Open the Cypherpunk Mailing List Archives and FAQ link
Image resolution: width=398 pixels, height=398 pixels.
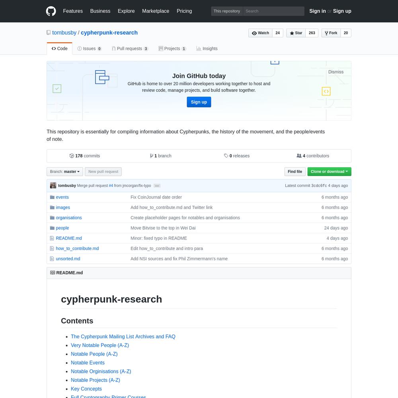[x=123, y=337]
